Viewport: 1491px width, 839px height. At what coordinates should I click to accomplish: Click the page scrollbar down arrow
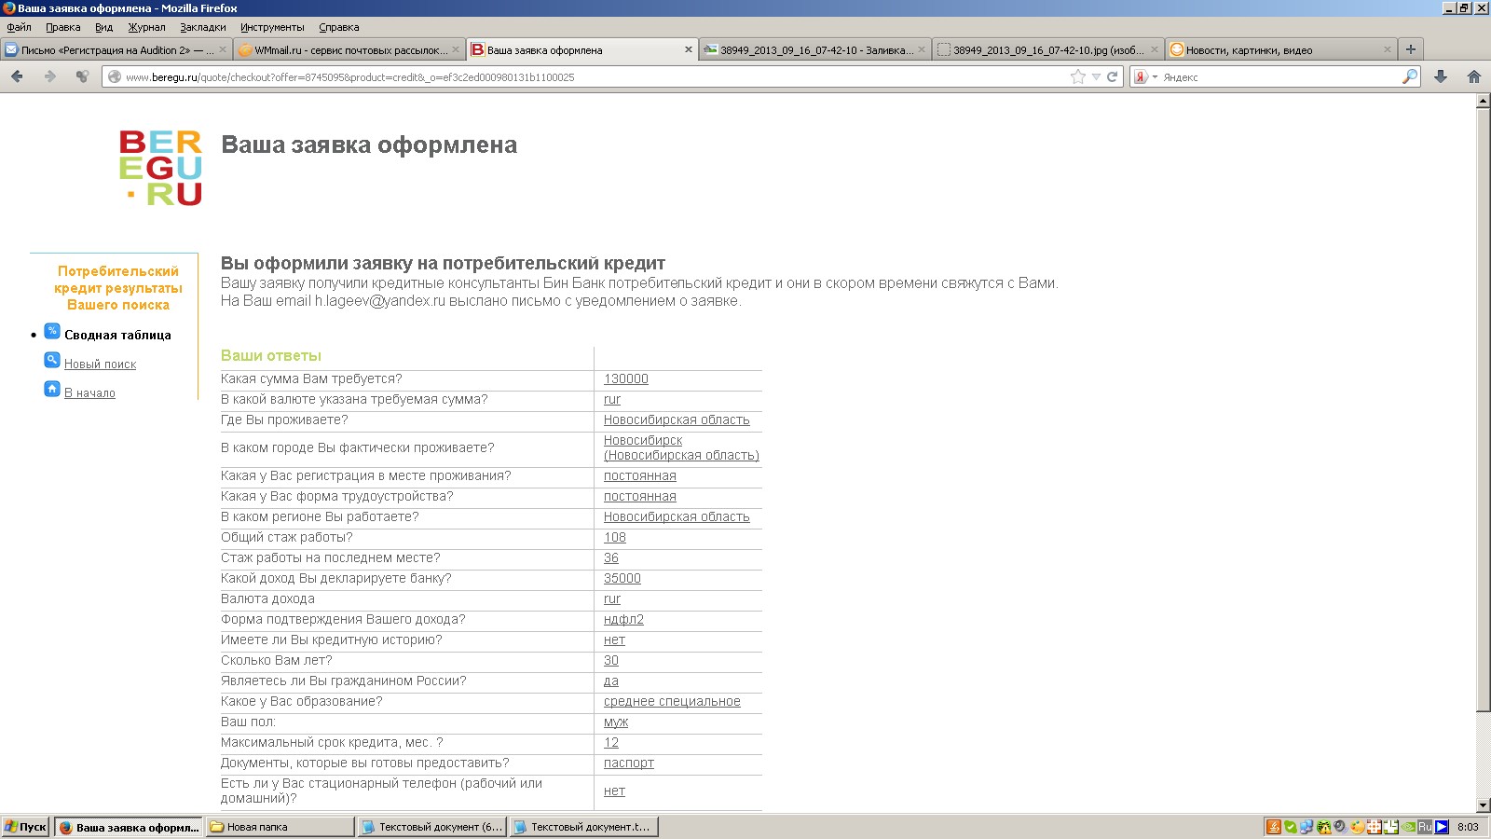click(x=1484, y=805)
